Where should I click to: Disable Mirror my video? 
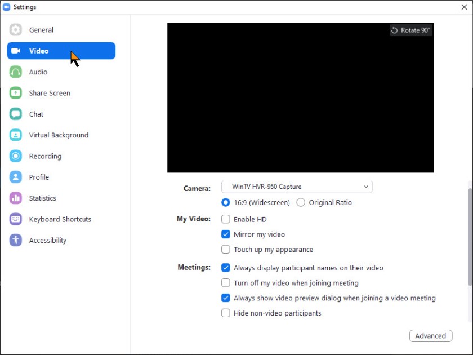[x=225, y=234]
